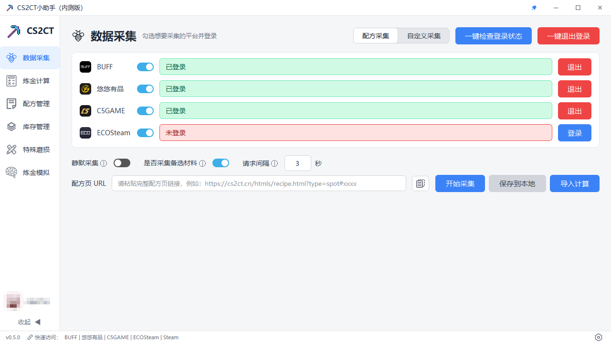611x344 pixels.
Task: Click the BUFF platform logo
Action: pyautogui.click(x=85, y=67)
